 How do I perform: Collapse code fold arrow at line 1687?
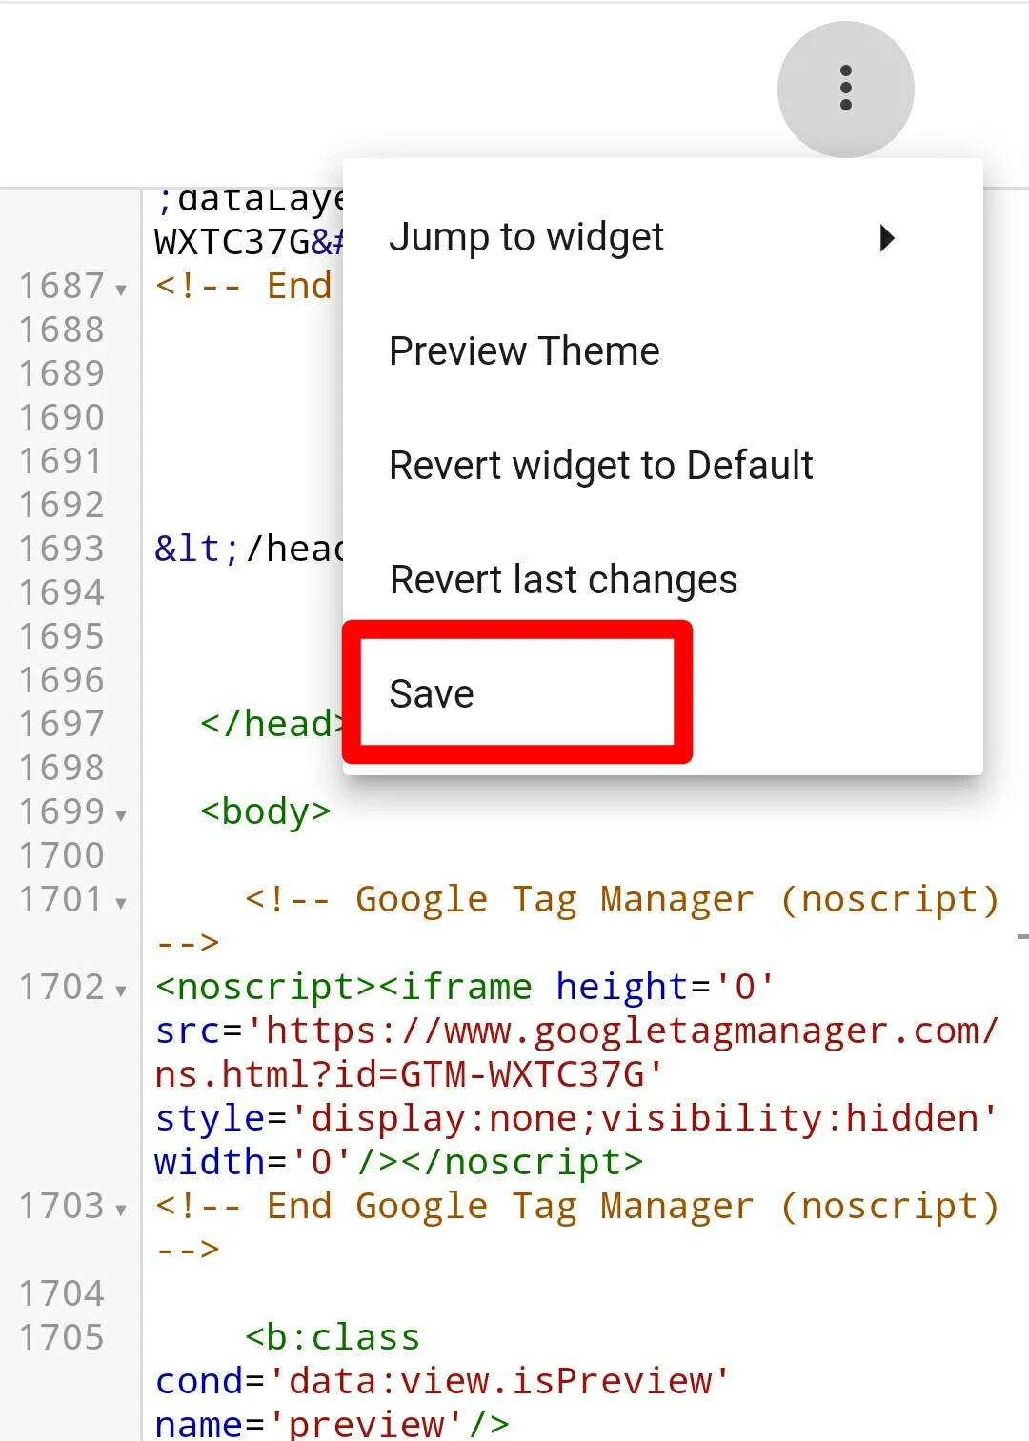(121, 290)
